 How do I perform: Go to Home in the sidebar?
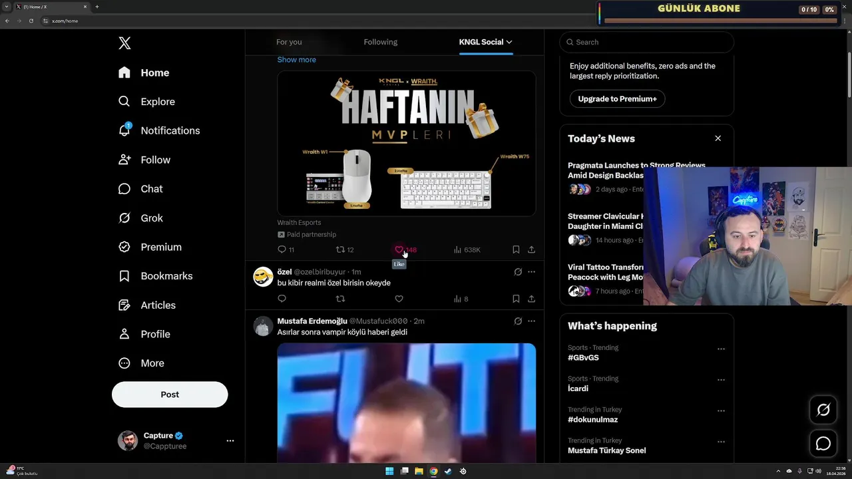(x=144, y=73)
